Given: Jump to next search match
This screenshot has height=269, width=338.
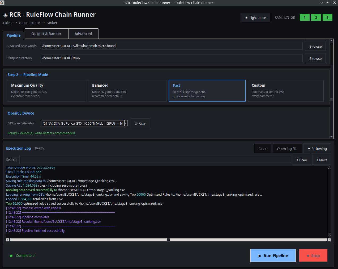Looking at the screenshot, I should [322, 160].
